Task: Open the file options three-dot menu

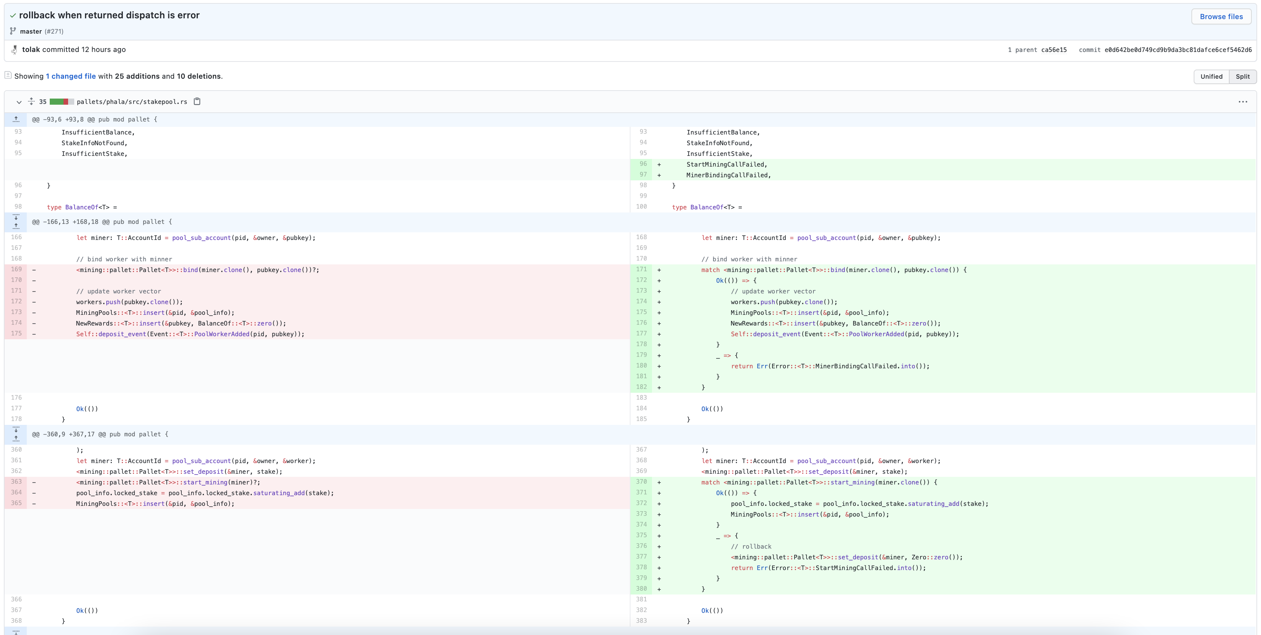Action: pos(1242,102)
